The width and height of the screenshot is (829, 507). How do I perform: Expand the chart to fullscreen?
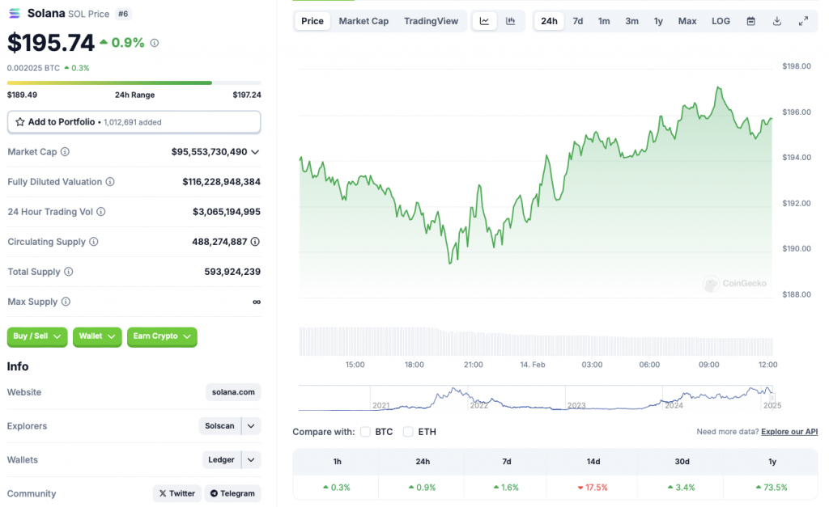click(x=803, y=21)
